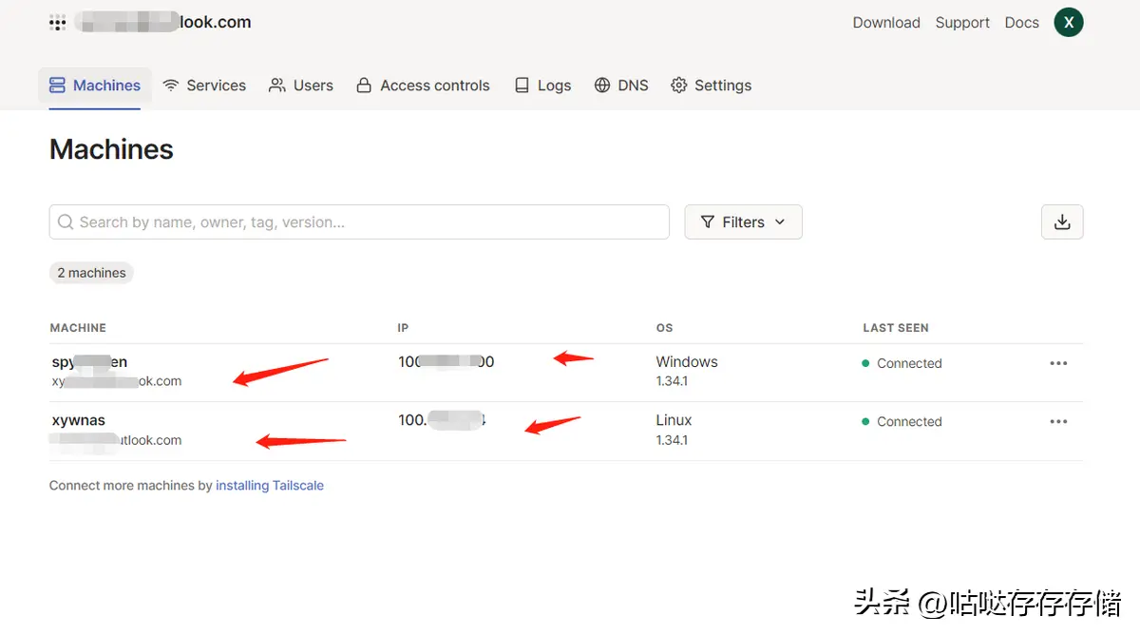Open the Docs link
The height and width of the screenshot is (635, 1140).
(x=1021, y=23)
